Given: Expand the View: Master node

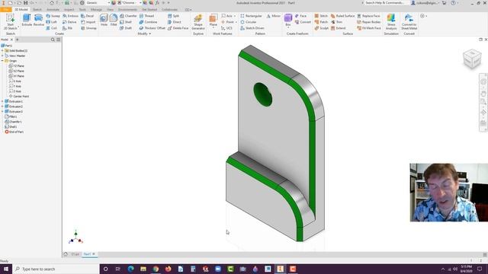Looking at the screenshot, I should point(2,56).
